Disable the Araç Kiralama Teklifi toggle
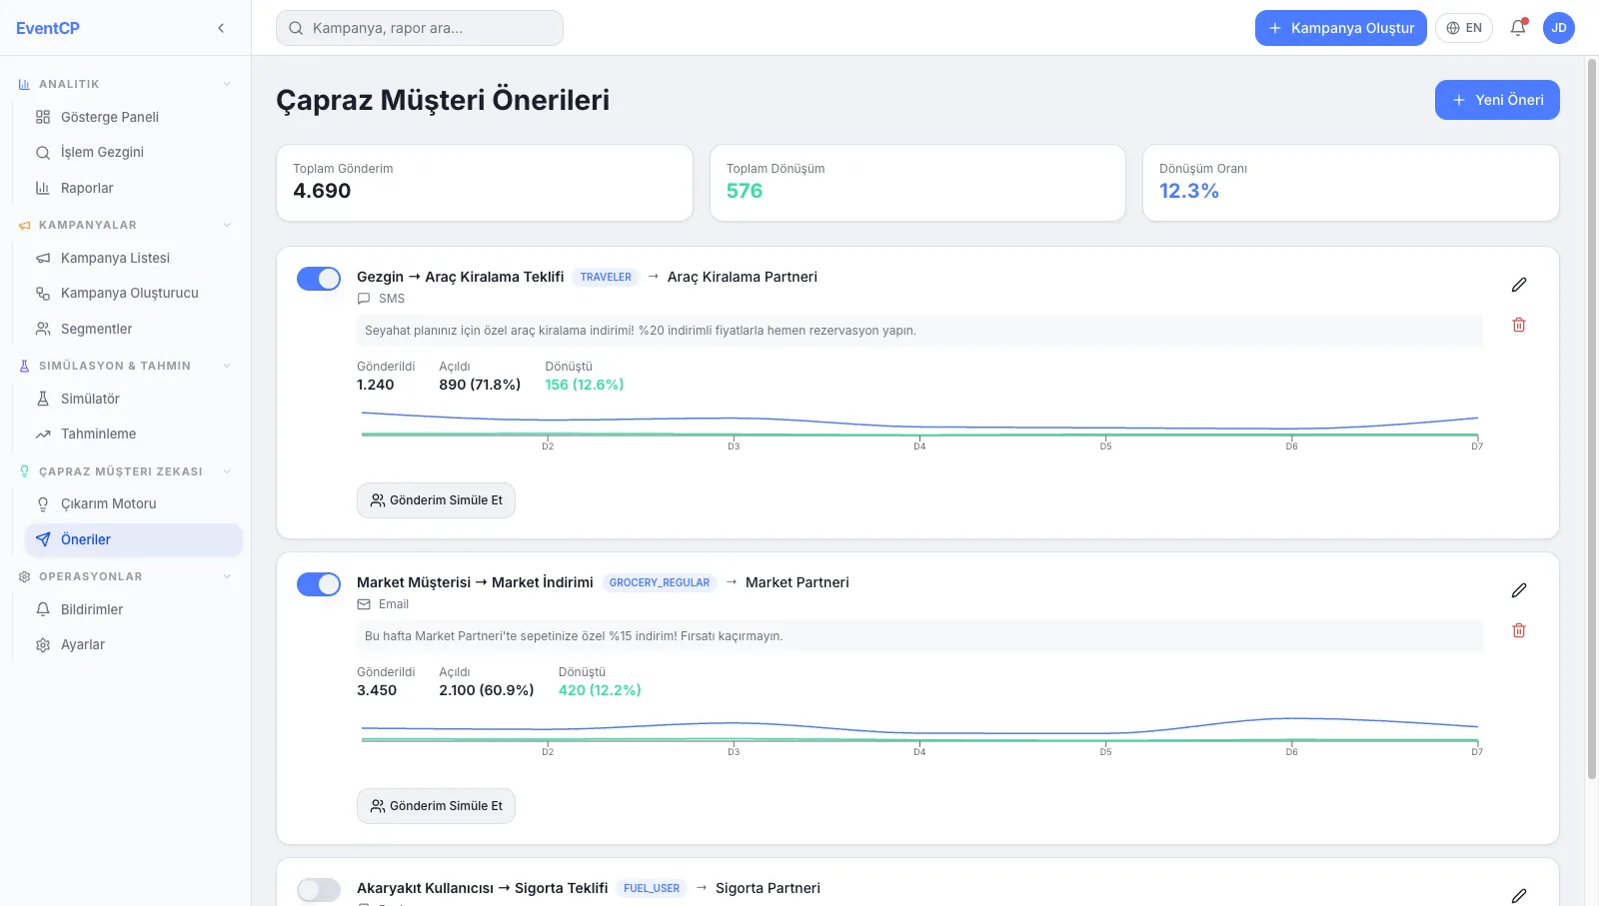 [x=319, y=279]
